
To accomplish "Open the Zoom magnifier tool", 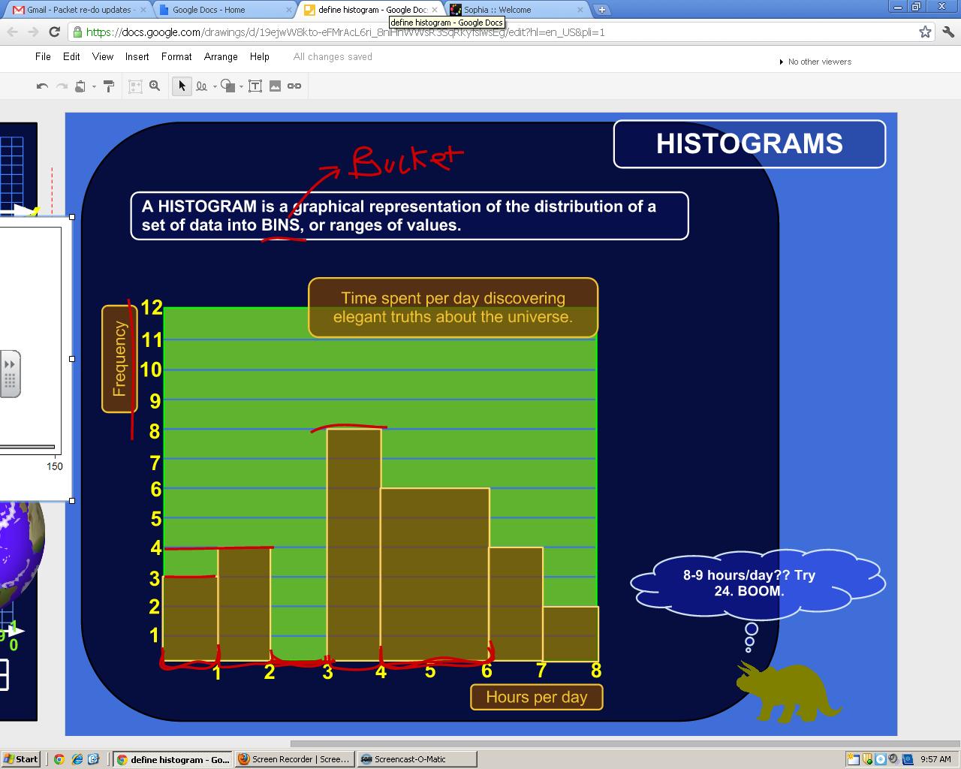I will [x=155, y=86].
